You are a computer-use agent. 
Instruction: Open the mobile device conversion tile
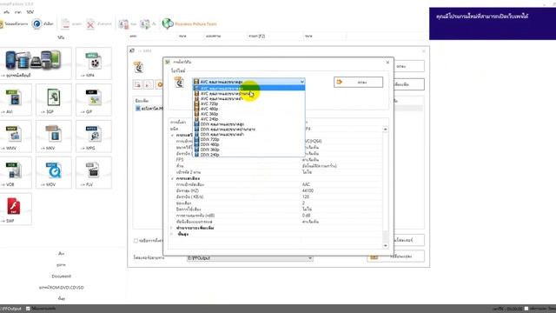(36, 63)
